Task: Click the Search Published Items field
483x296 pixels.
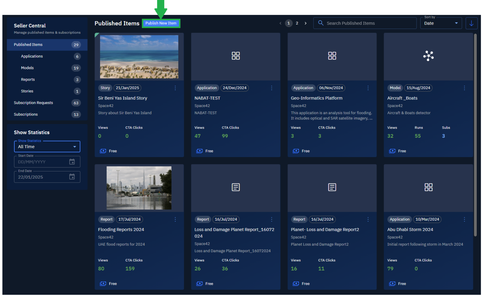Action: click(368, 23)
